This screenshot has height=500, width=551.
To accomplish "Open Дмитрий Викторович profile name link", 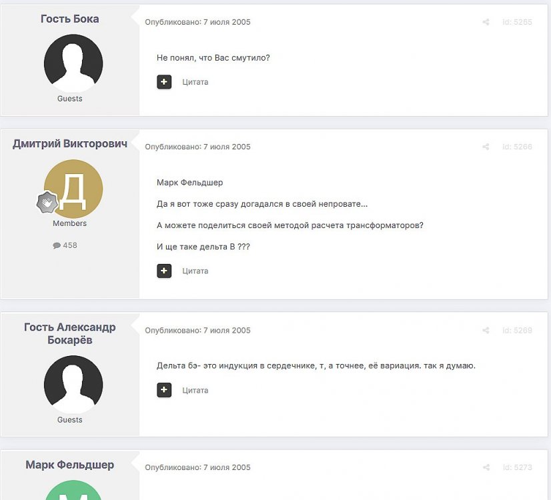I will tap(70, 143).
